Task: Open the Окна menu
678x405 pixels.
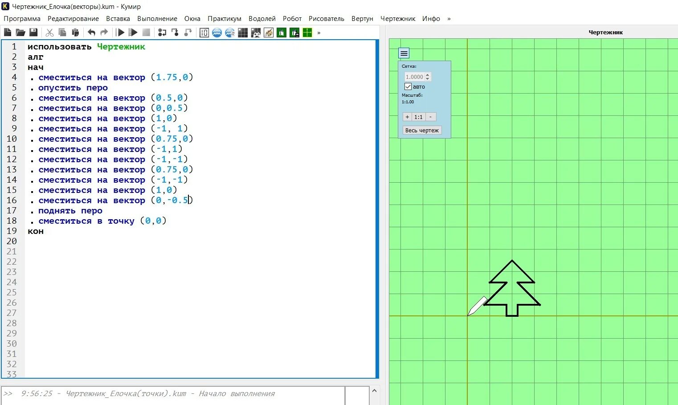Action: click(x=192, y=19)
